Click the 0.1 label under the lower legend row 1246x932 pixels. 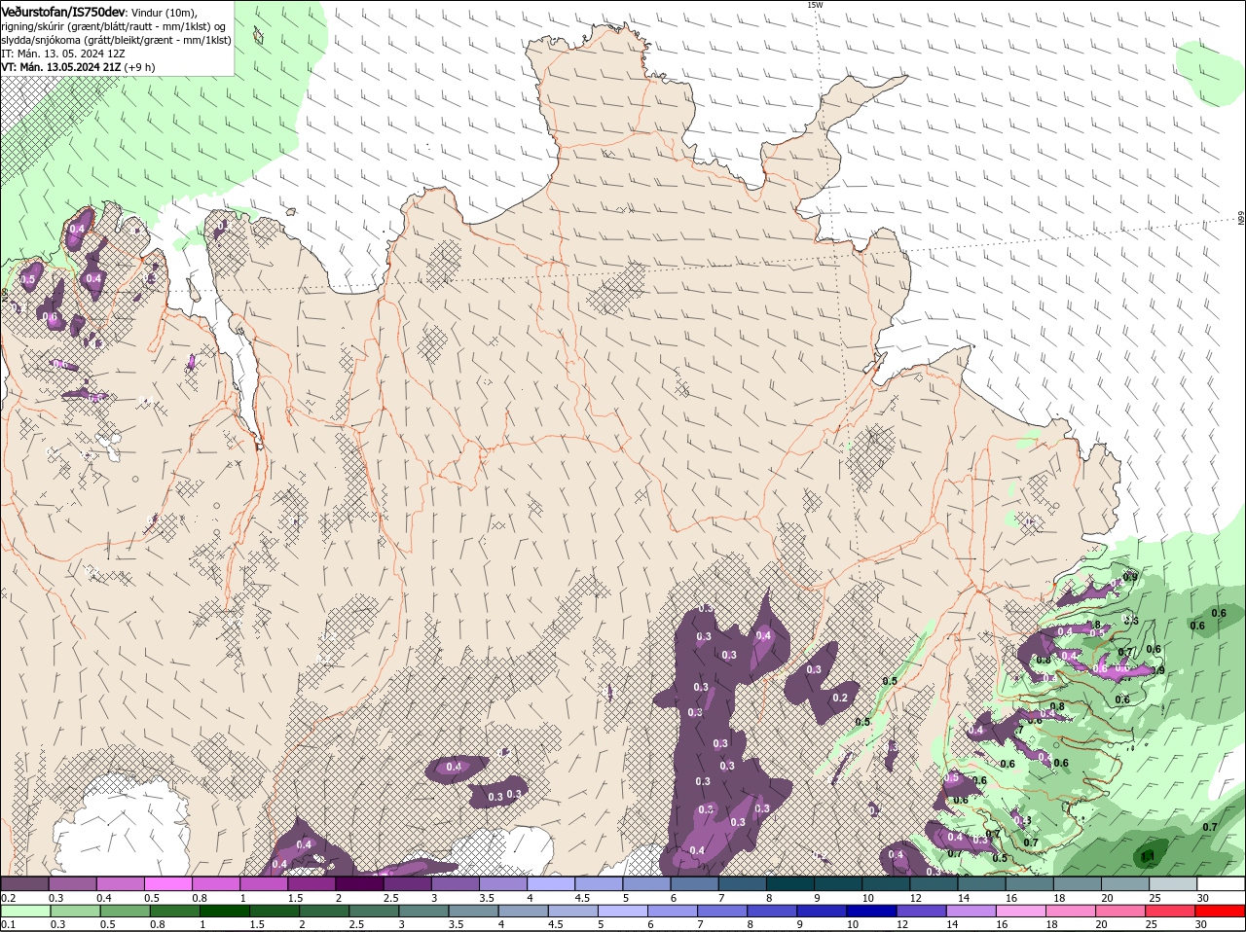click(x=8, y=925)
